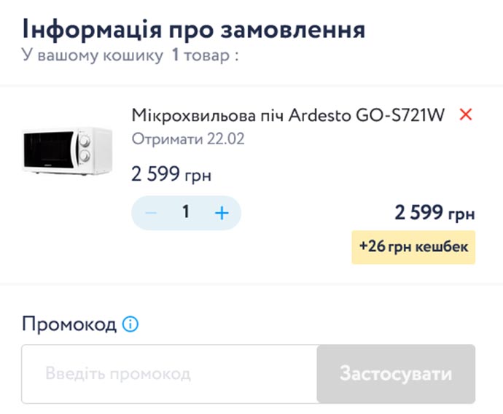Remove the Ardesto microwave with the red X
The height and width of the screenshot is (414, 503).
(x=464, y=115)
